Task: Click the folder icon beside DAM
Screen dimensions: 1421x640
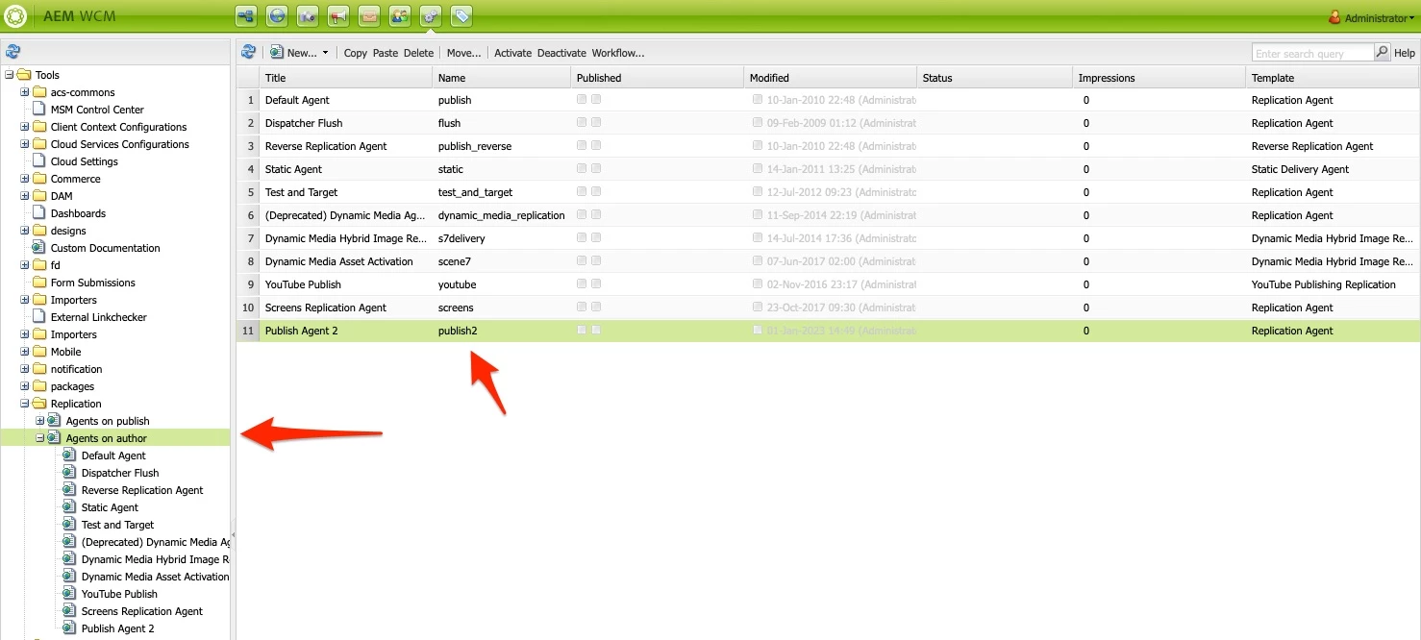Action: tap(39, 196)
